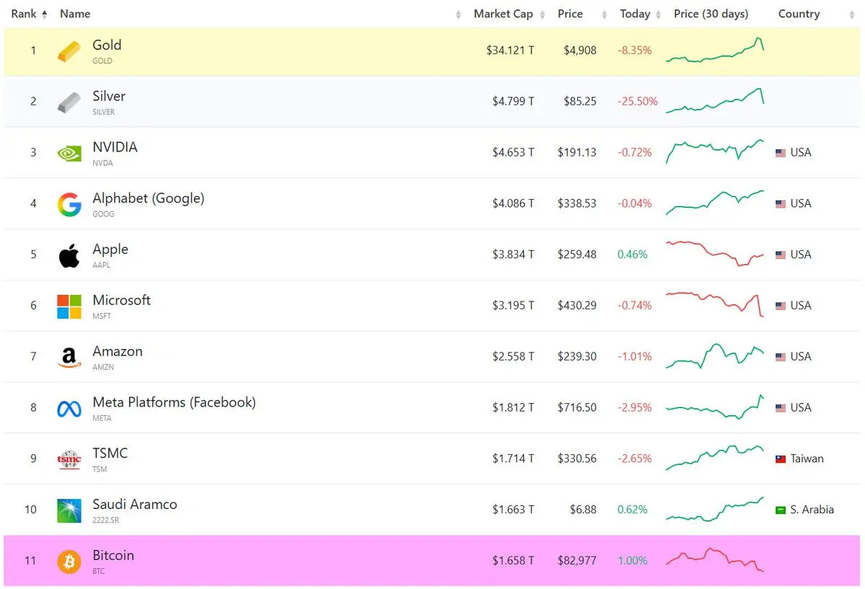The width and height of the screenshot is (865, 589).
Task: Click the Gold bar icon
Action: [69, 51]
